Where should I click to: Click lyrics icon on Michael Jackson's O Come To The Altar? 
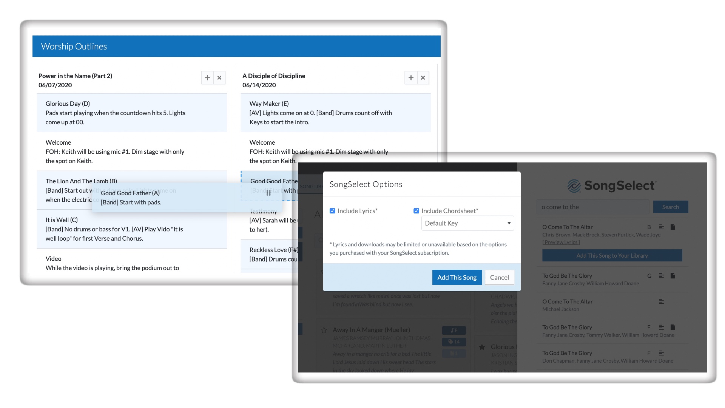point(661,301)
